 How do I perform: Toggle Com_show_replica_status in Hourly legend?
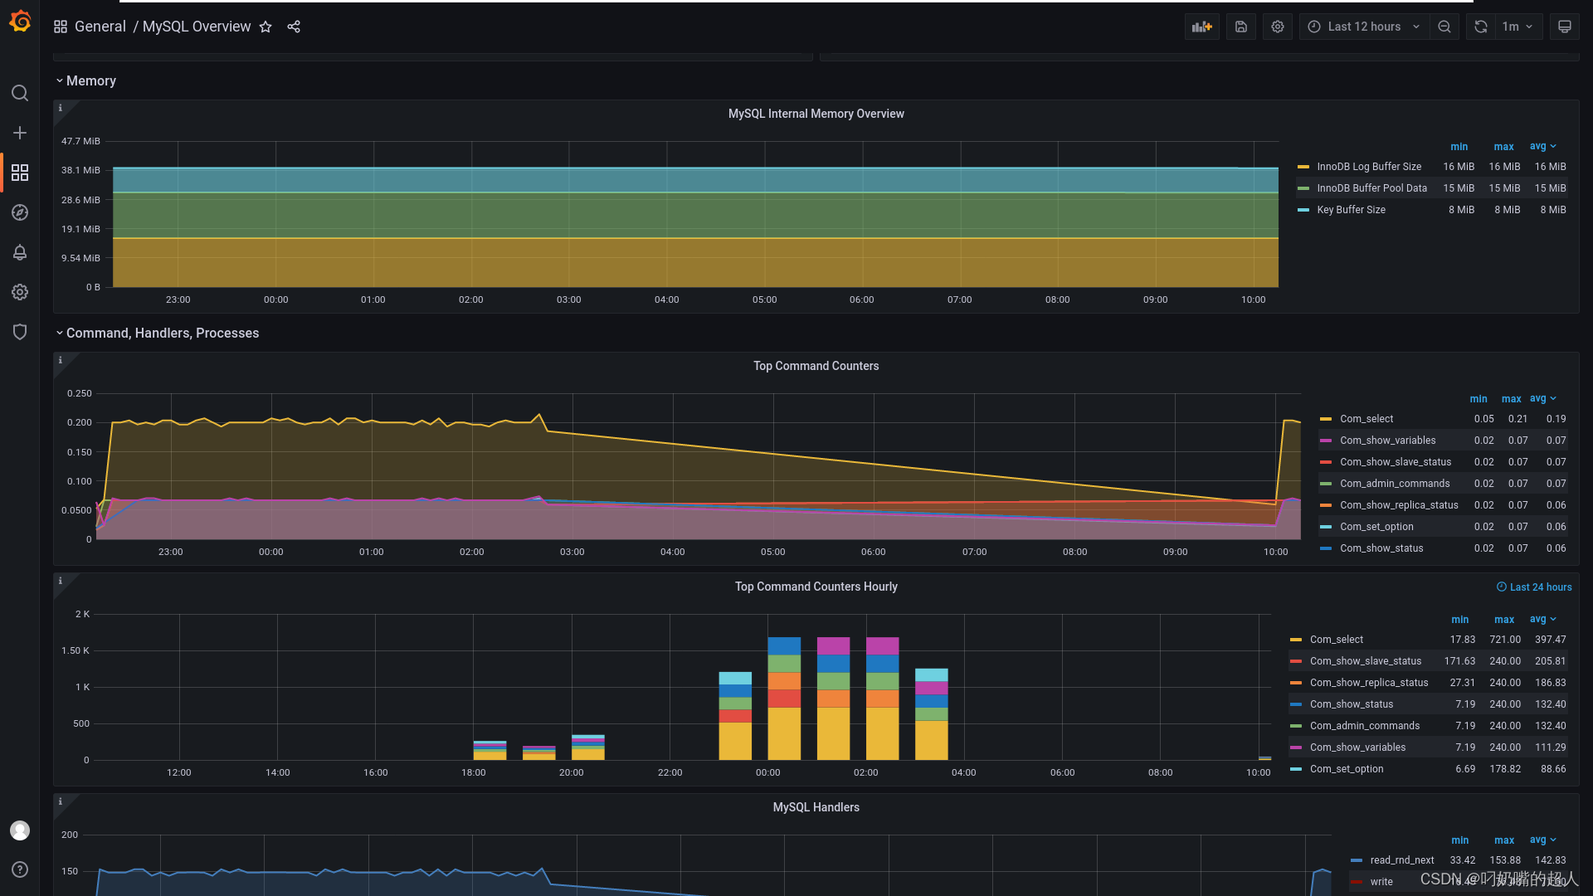pos(1369,683)
